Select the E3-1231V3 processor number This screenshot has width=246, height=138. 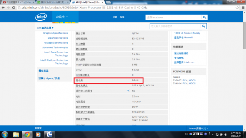click(138, 39)
